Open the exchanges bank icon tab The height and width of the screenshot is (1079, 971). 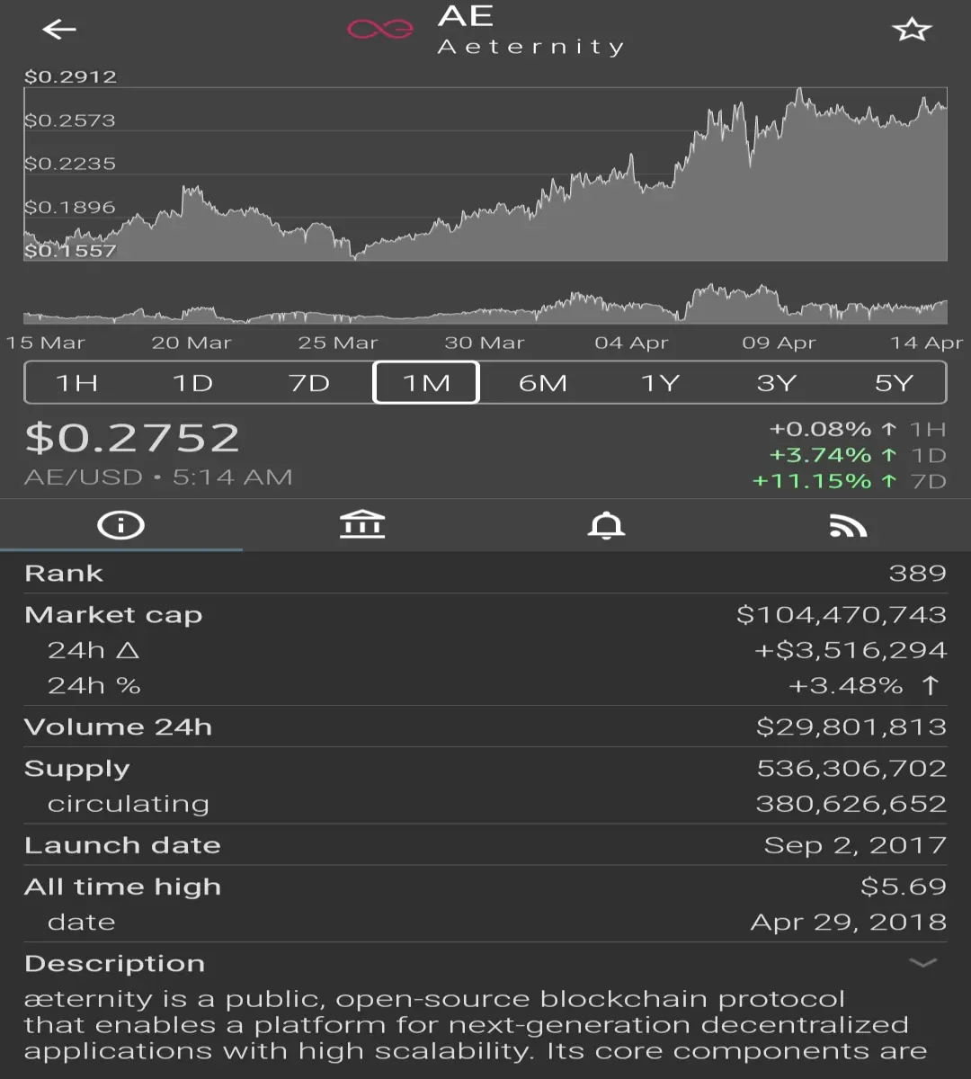click(362, 525)
